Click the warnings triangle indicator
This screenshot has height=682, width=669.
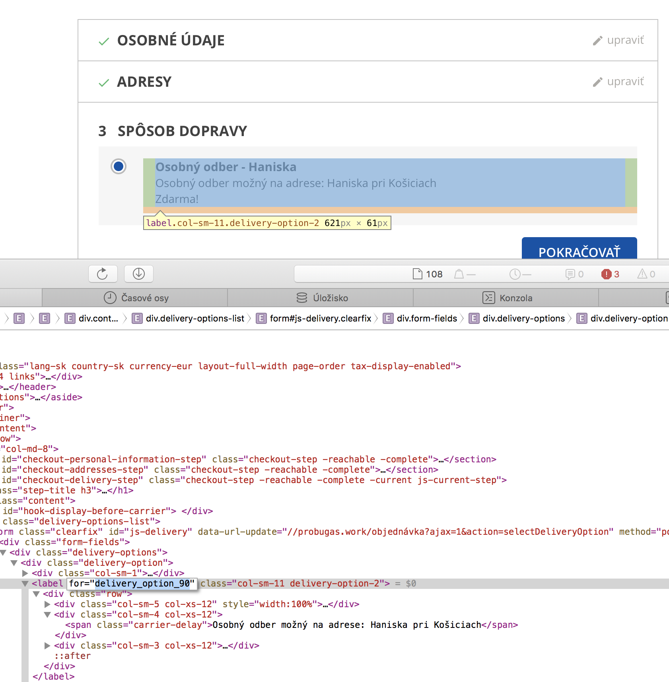click(x=646, y=274)
